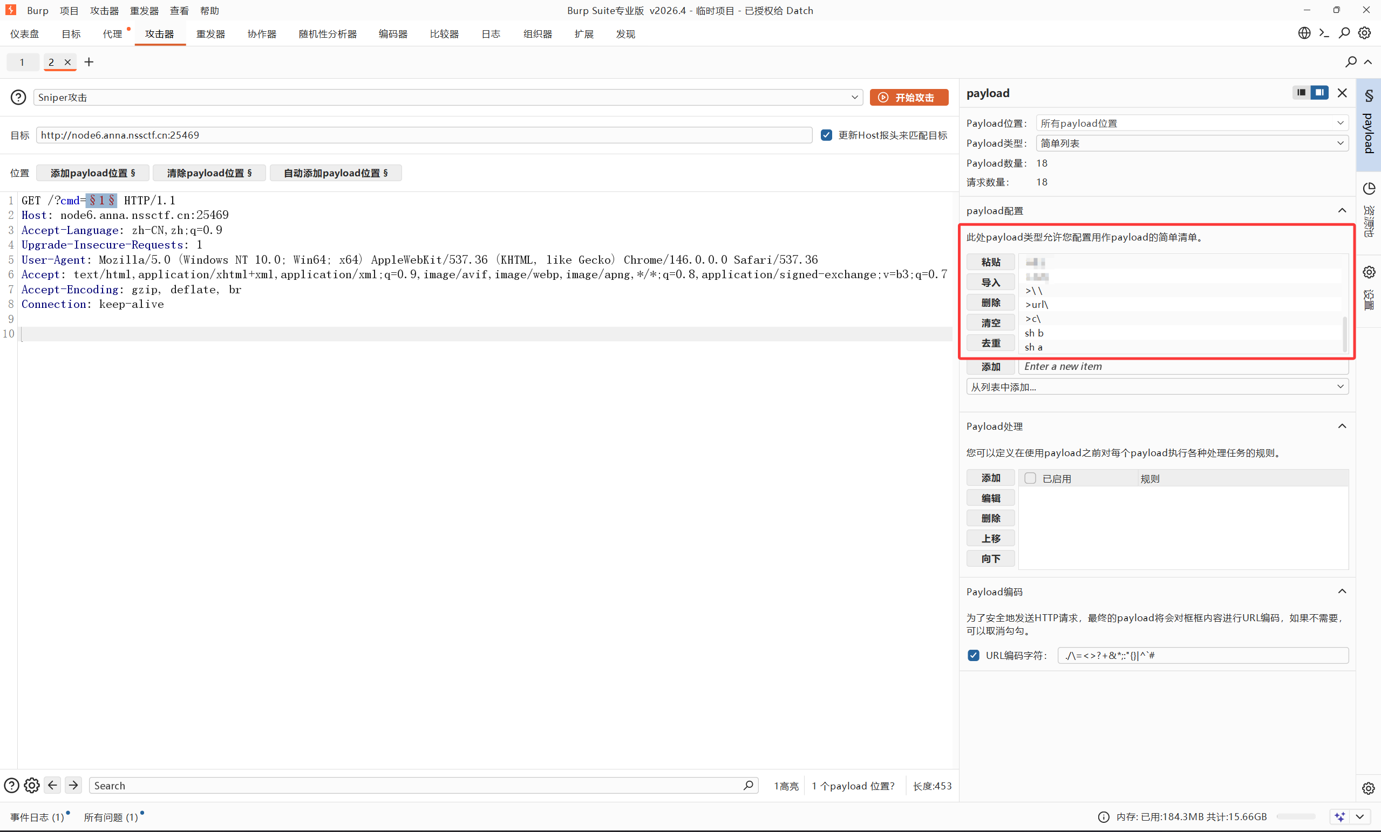Open the settings sidebar gear icon

[x=1369, y=272]
